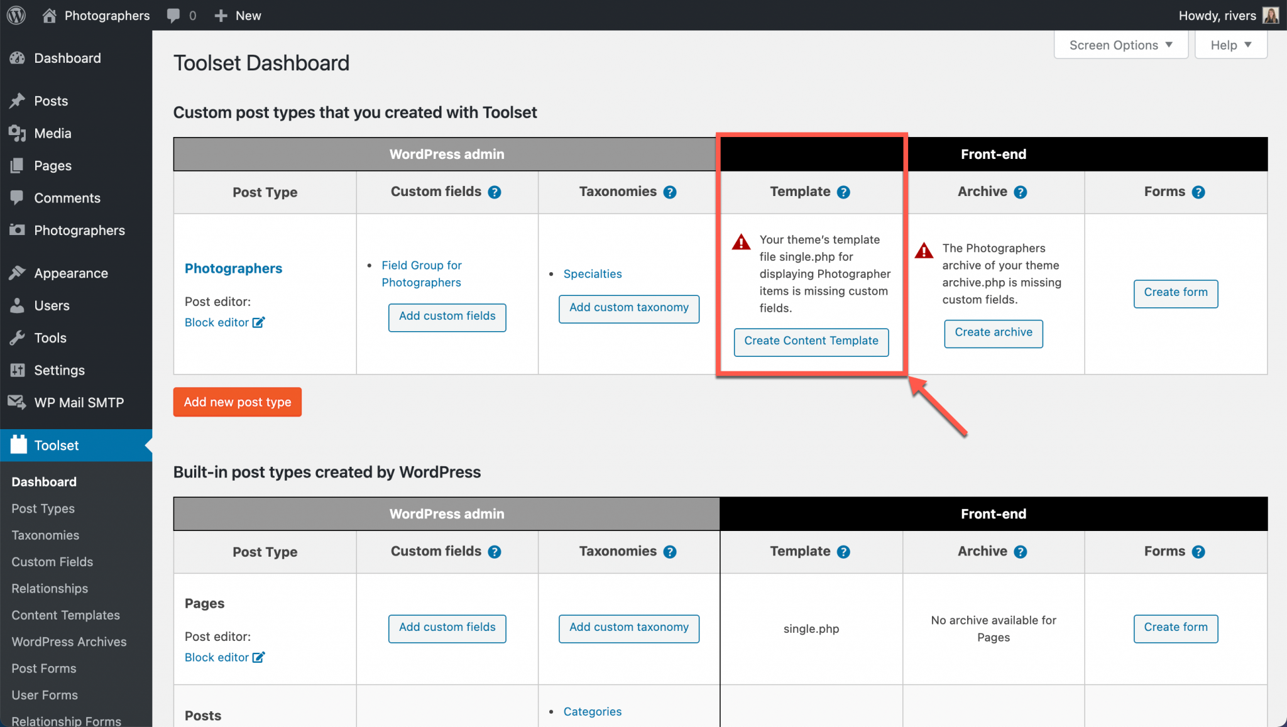
Task: Click Add custom taxonomy button for Pages
Action: tap(629, 628)
